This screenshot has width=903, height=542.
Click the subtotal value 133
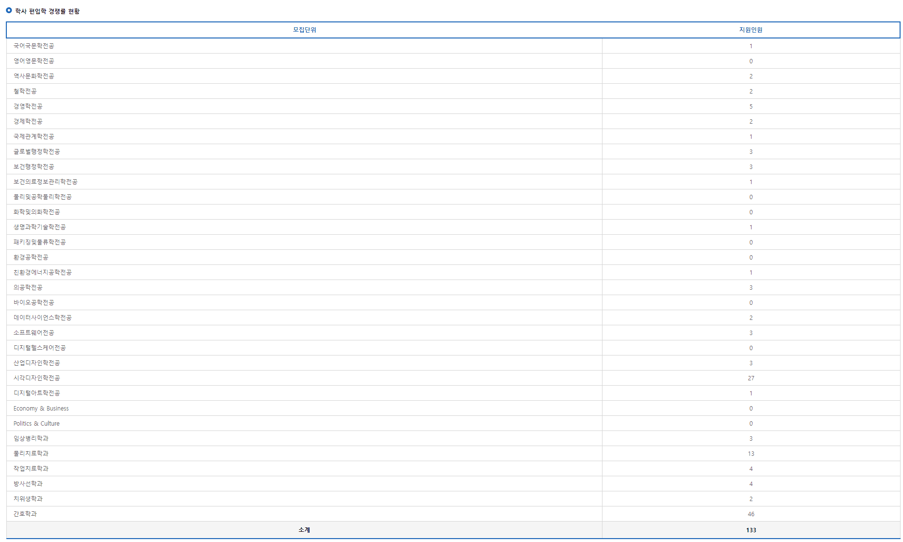click(x=751, y=530)
